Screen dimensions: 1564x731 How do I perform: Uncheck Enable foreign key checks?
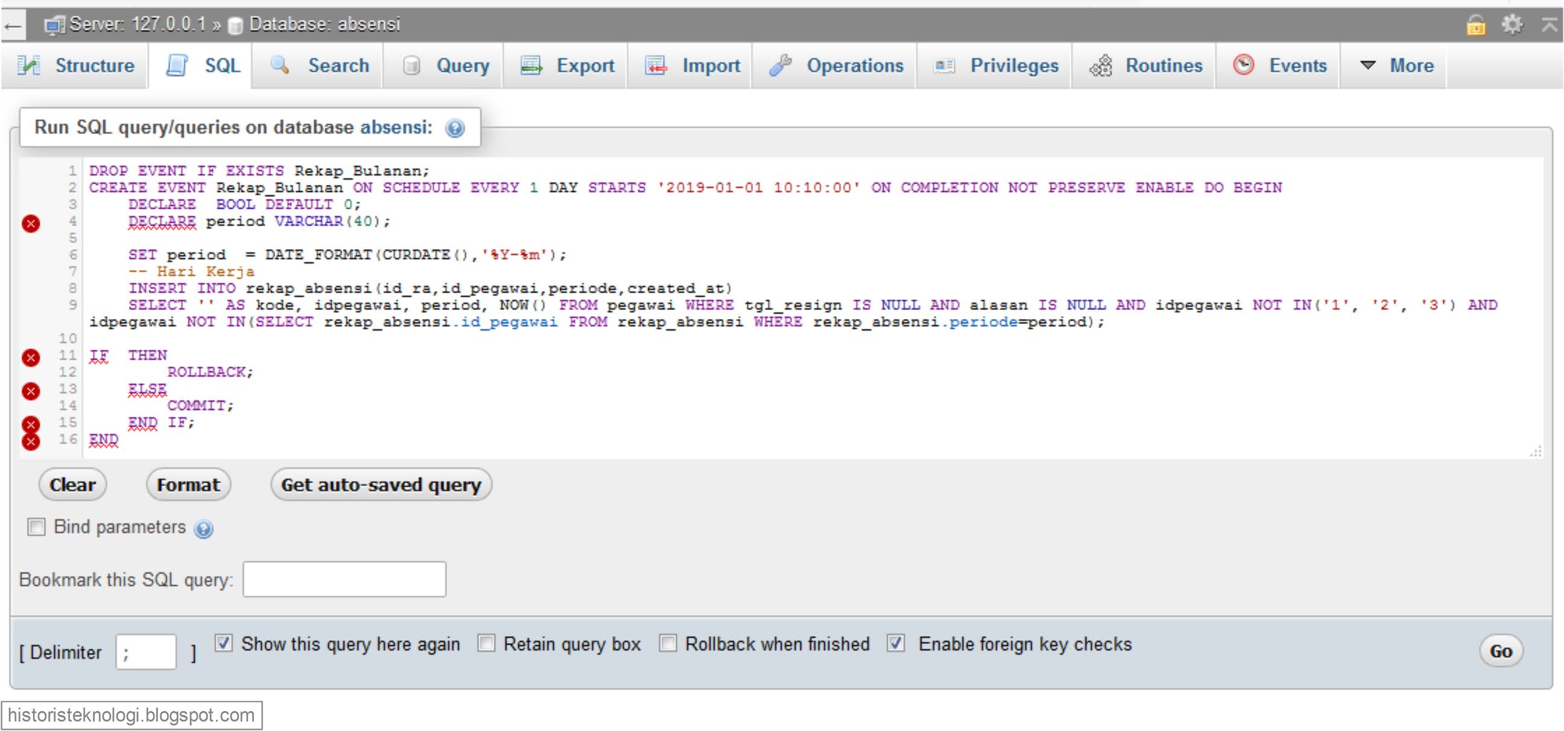896,643
